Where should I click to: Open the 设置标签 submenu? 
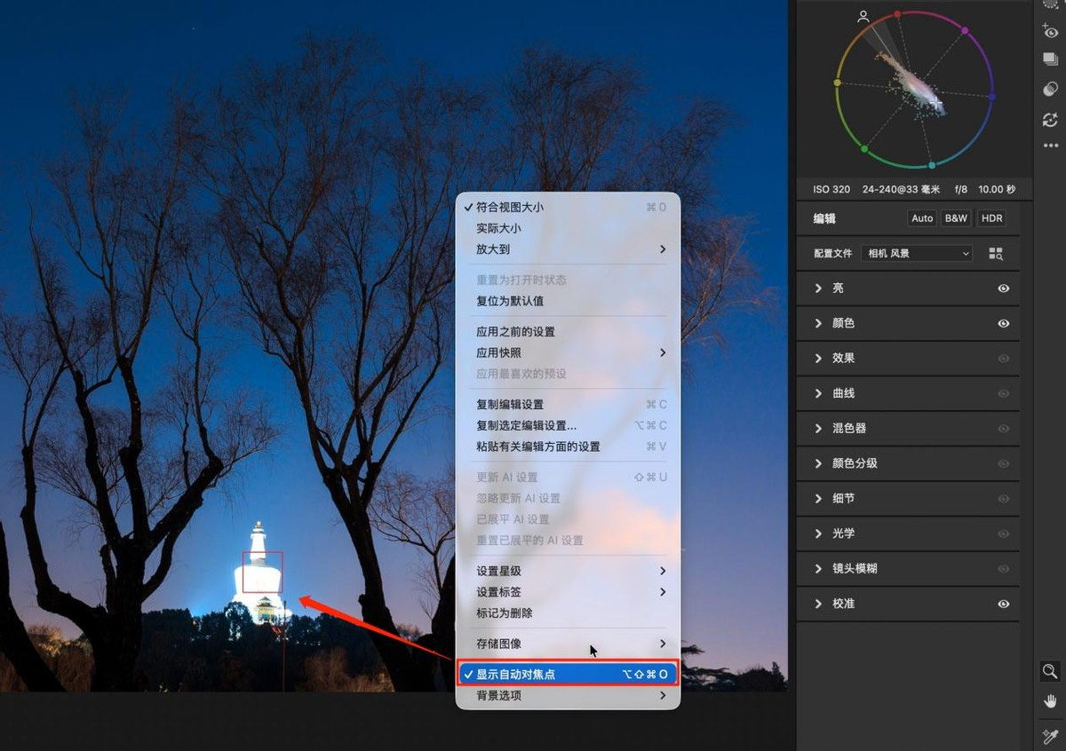(x=568, y=592)
